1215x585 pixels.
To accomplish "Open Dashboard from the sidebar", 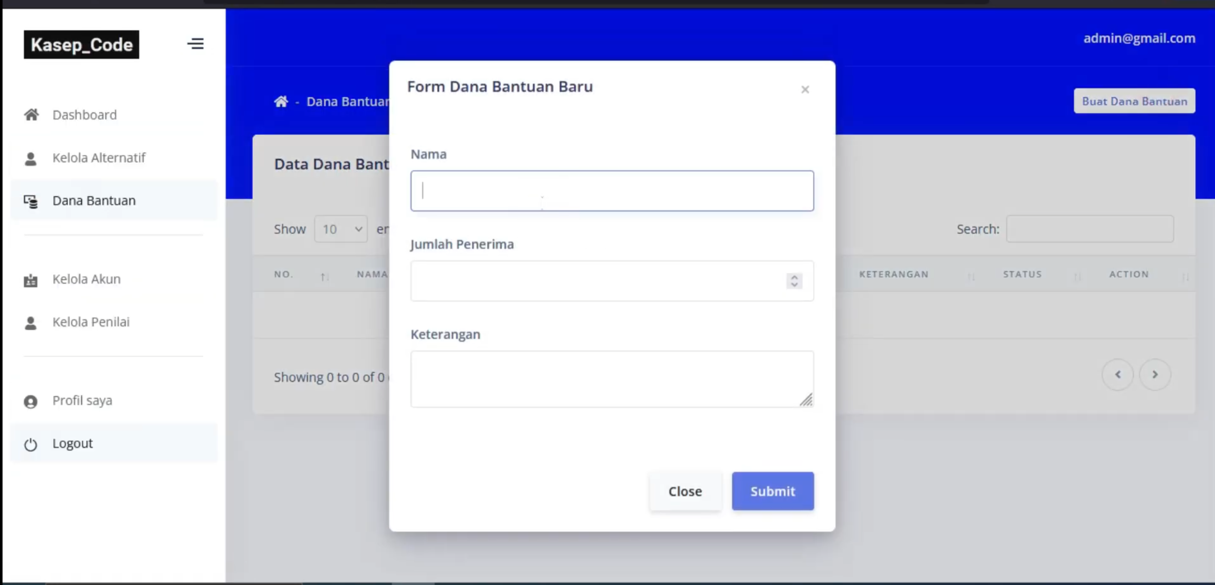I will [x=114, y=115].
